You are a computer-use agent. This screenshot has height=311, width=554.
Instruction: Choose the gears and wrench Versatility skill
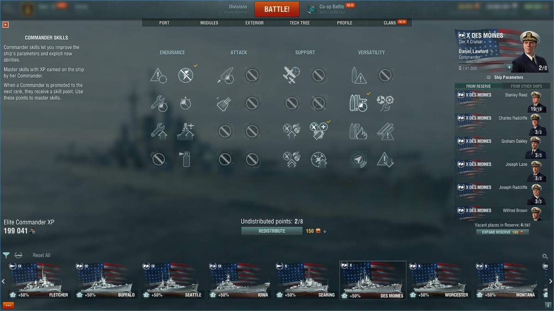click(x=385, y=103)
